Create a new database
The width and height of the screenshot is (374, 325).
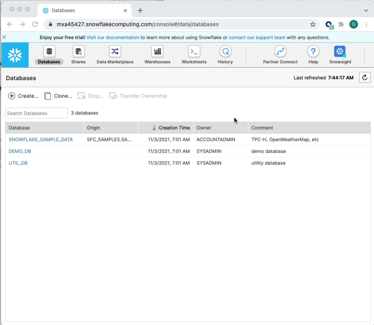pyautogui.click(x=23, y=96)
